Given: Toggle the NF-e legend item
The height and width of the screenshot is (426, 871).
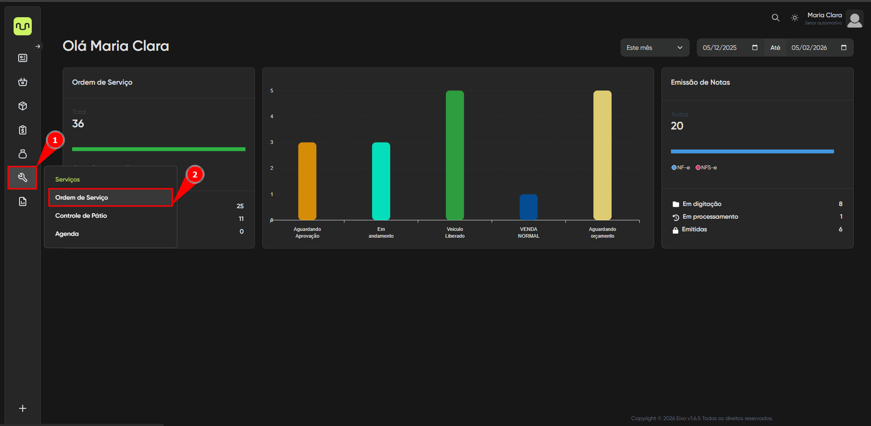Looking at the screenshot, I should (680, 168).
